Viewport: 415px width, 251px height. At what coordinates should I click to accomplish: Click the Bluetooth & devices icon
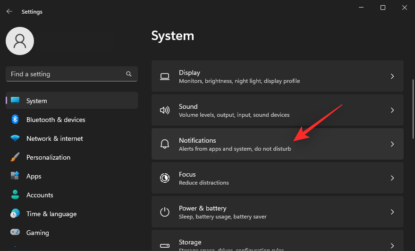[15, 120]
